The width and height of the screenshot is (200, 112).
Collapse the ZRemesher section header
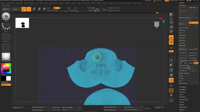pos(182,45)
